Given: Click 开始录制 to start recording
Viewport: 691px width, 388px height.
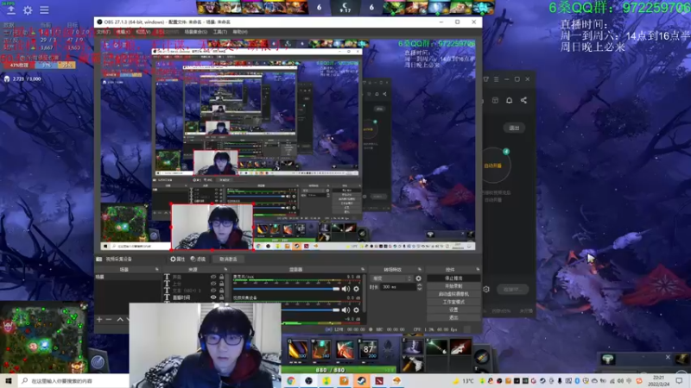Looking at the screenshot, I should [453, 286].
